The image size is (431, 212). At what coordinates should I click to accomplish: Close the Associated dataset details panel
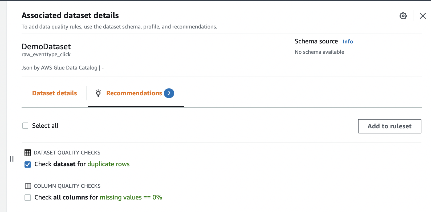click(423, 16)
